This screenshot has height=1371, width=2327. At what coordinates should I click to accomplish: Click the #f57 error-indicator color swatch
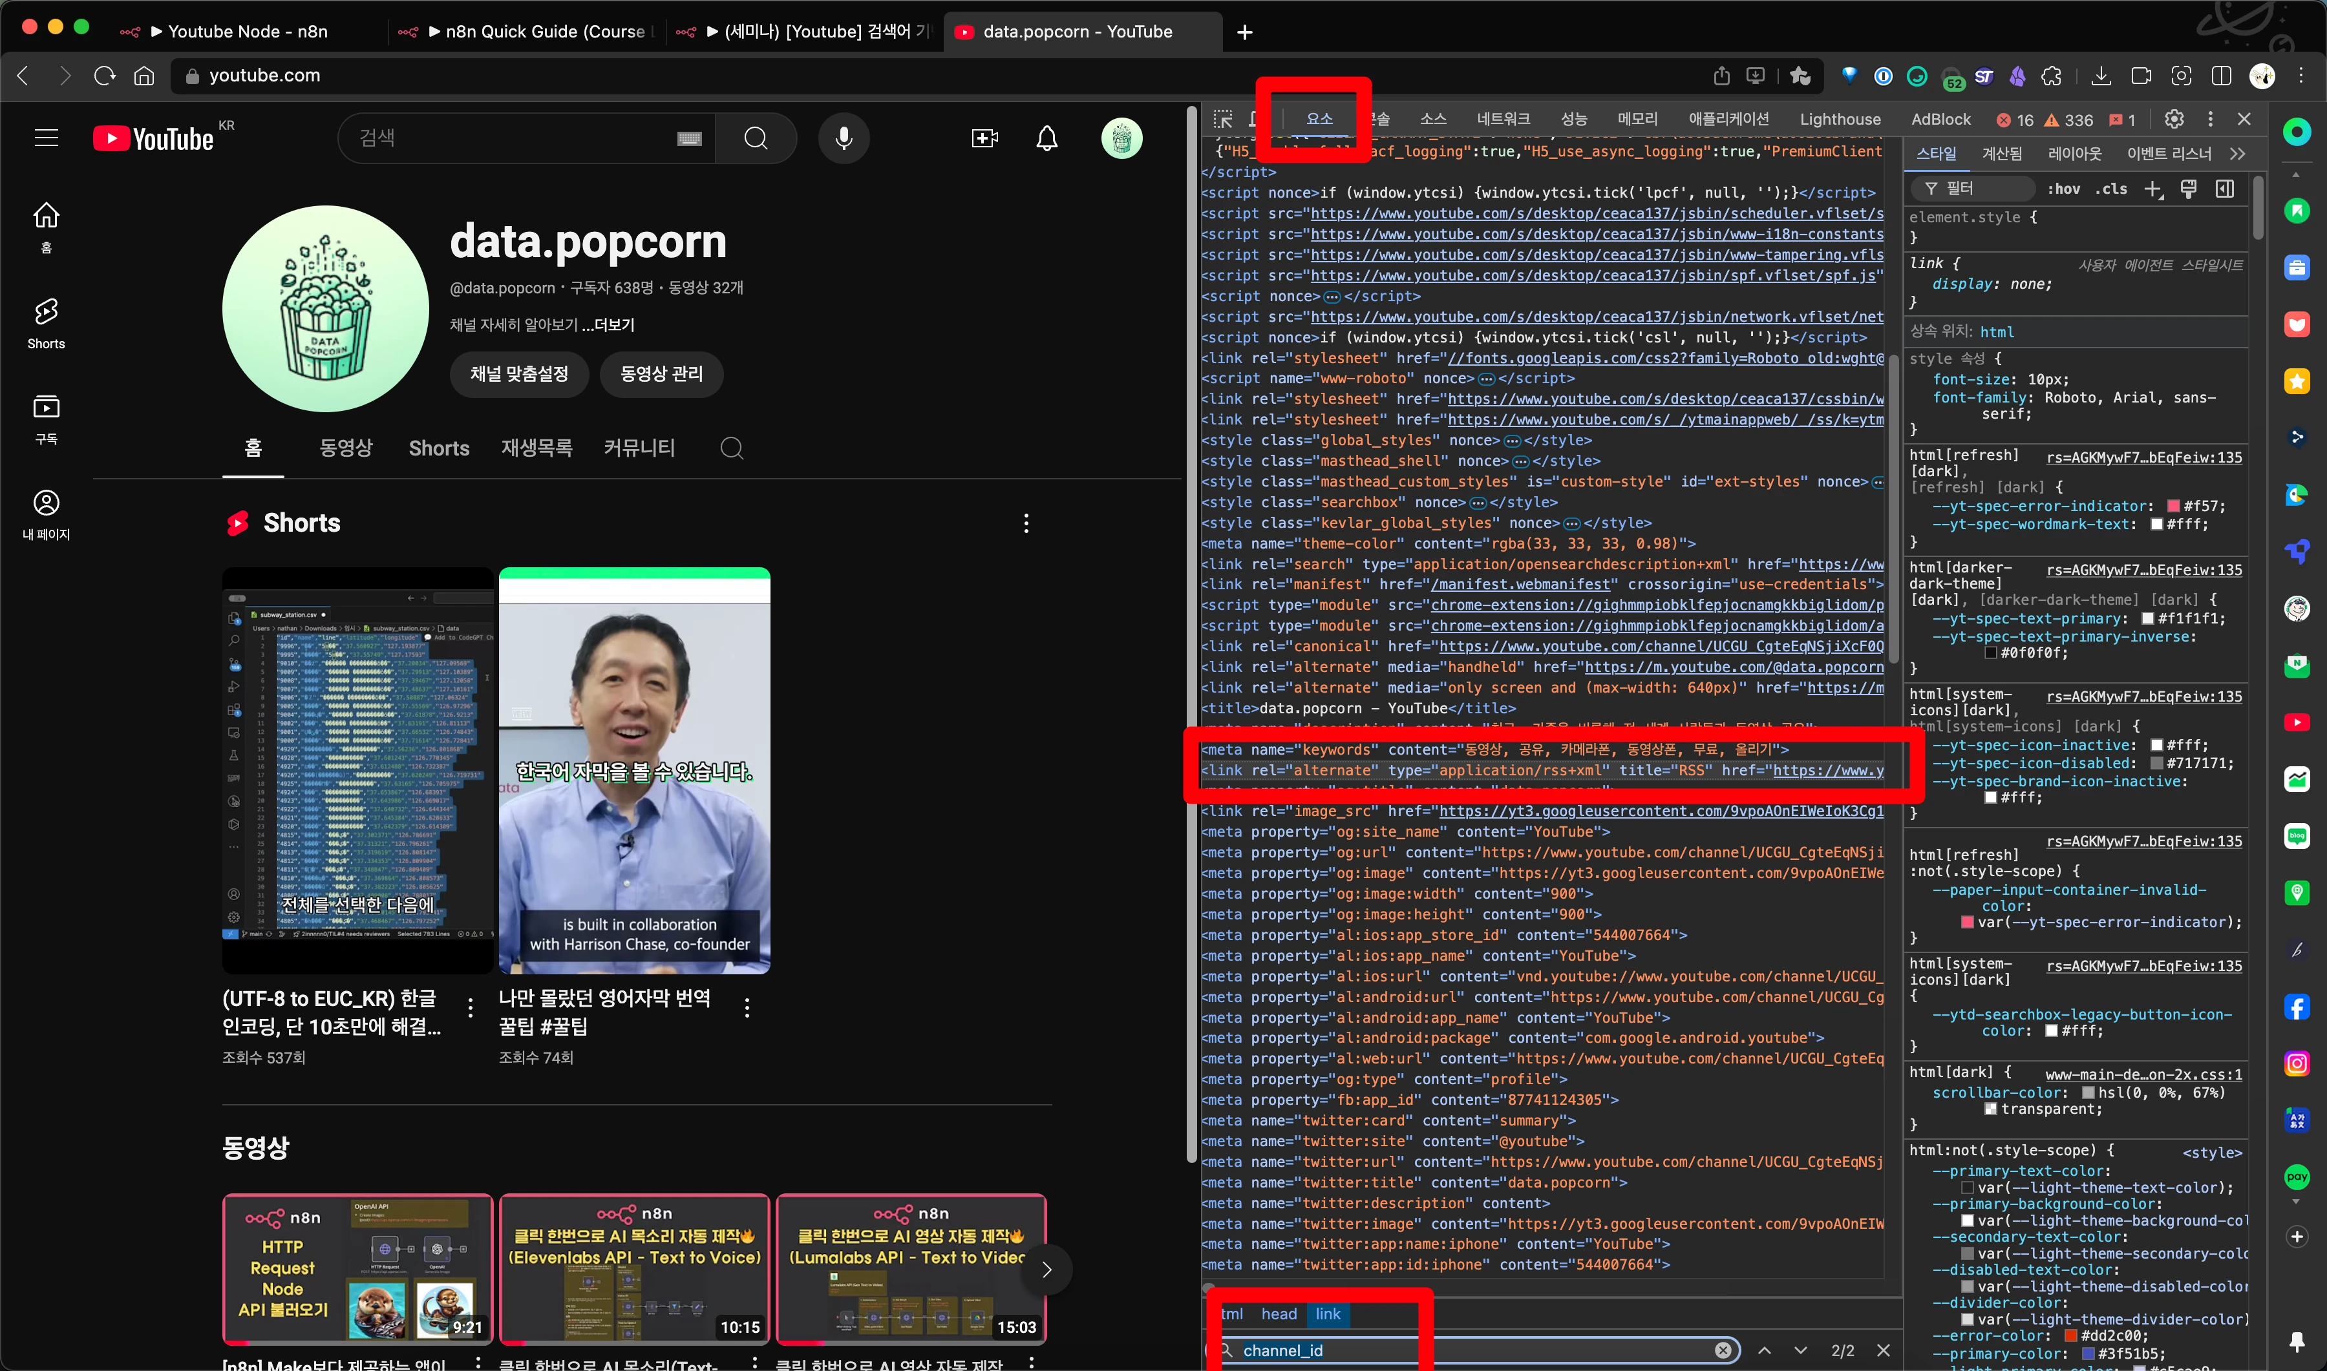coord(2174,507)
